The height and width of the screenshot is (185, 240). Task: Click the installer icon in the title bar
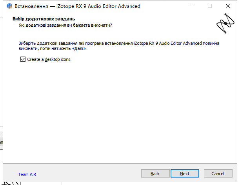[x=9, y=6]
